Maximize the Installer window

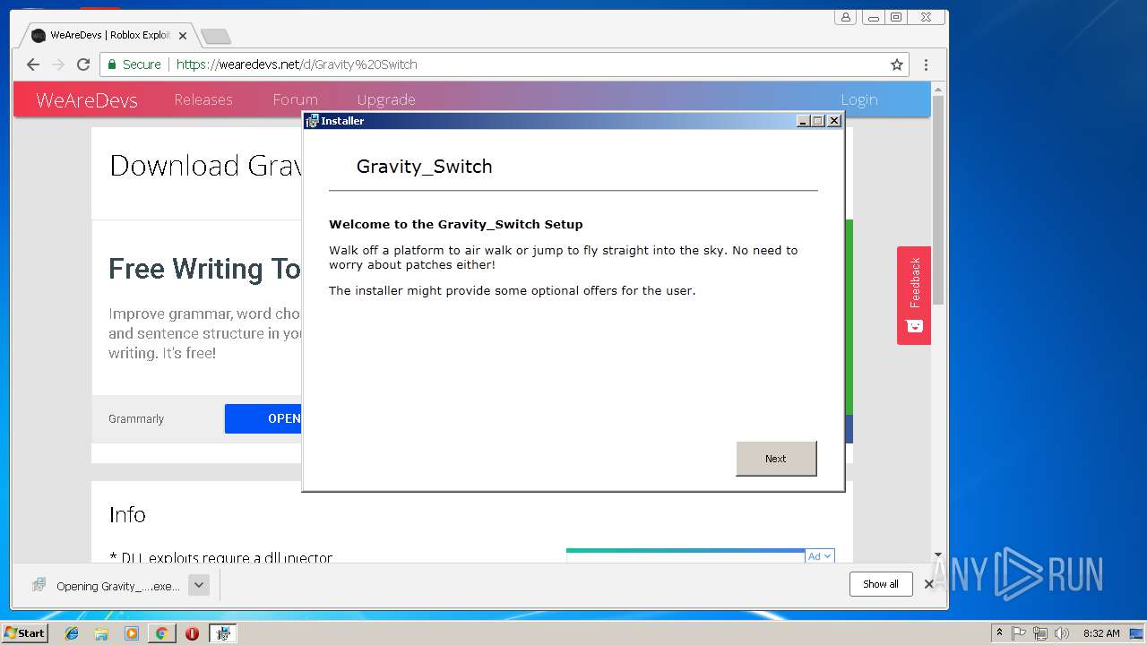coord(818,121)
